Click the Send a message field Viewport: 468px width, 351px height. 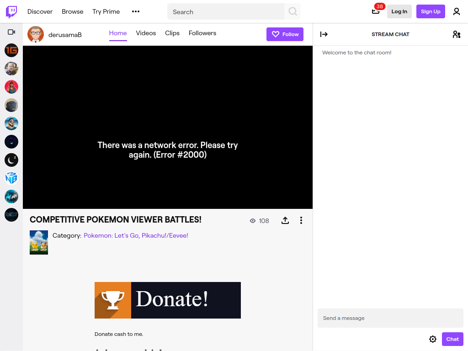tap(390, 318)
